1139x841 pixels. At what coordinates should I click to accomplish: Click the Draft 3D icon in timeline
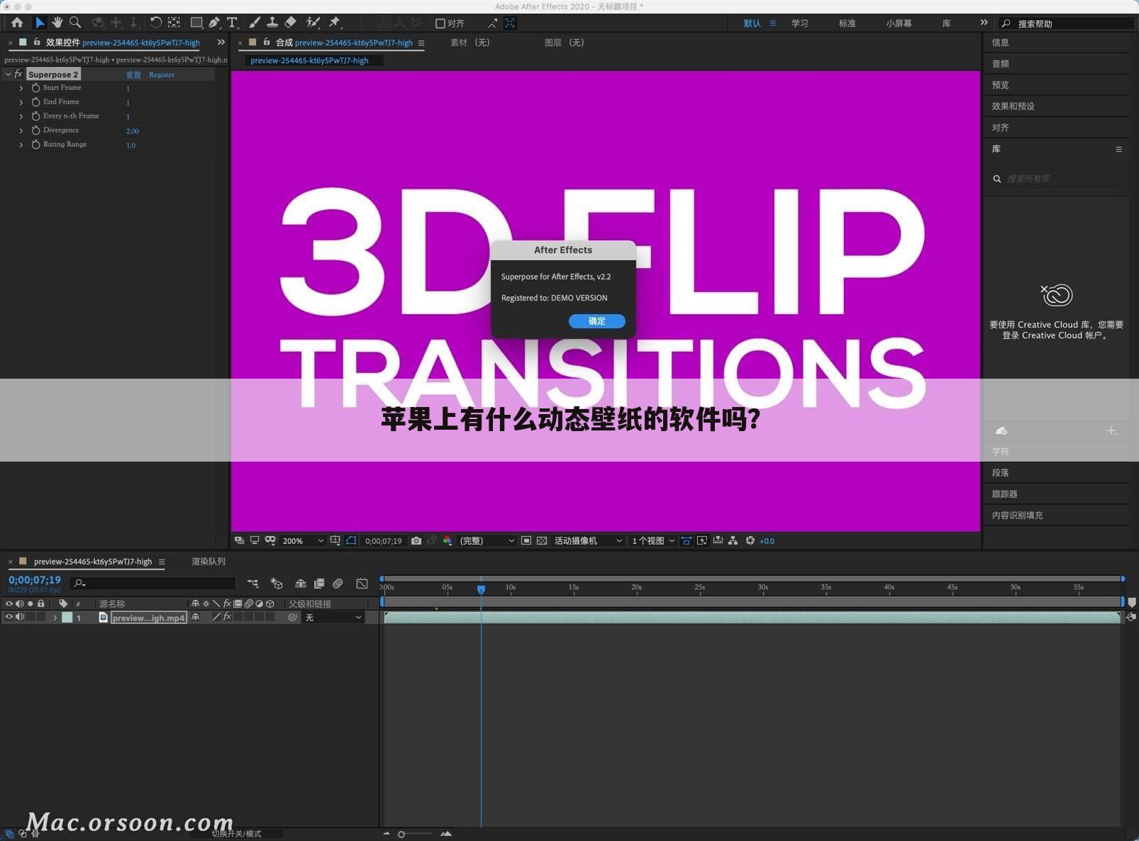[277, 584]
